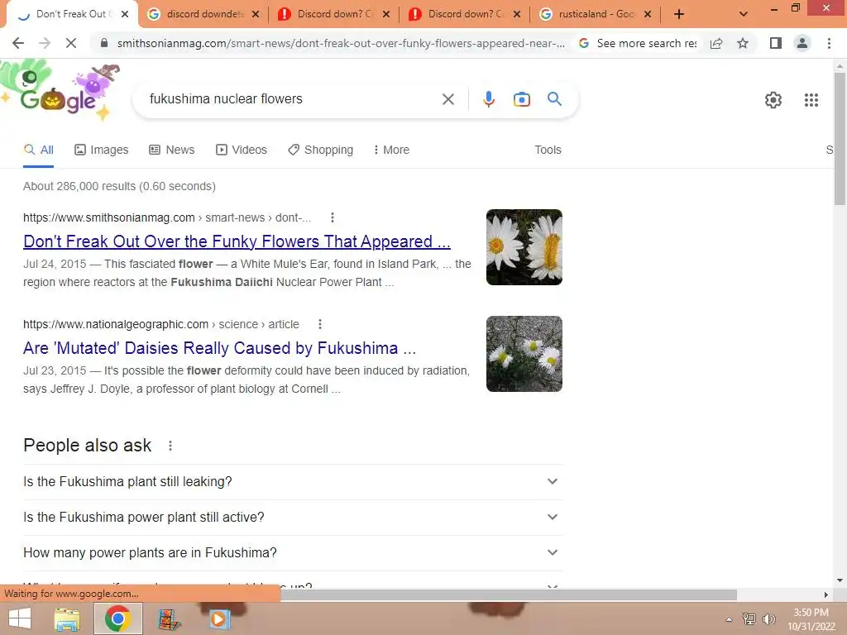Switch to the Images search tab
Image resolution: width=847 pixels, height=635 pixels.
click(101, 150)
